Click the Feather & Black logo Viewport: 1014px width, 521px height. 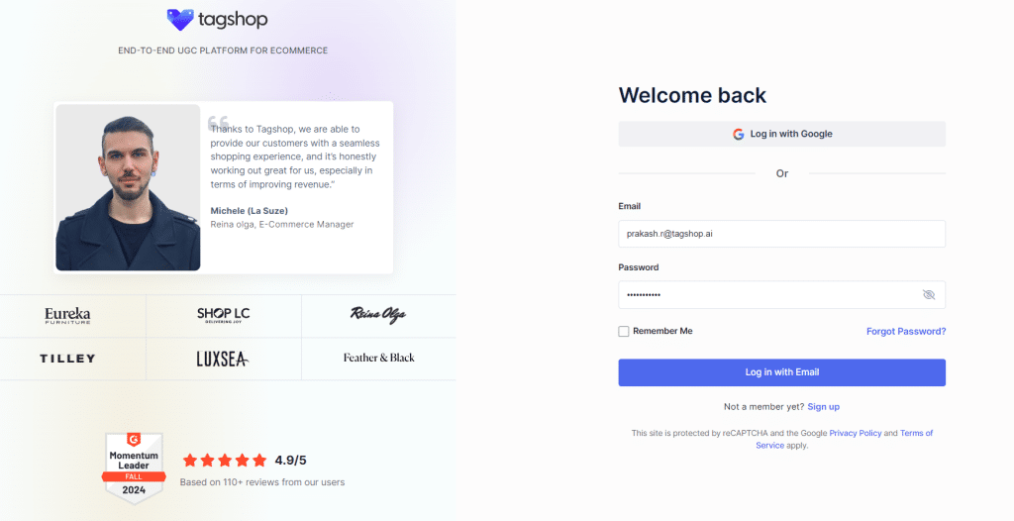[x=378, y=358]
